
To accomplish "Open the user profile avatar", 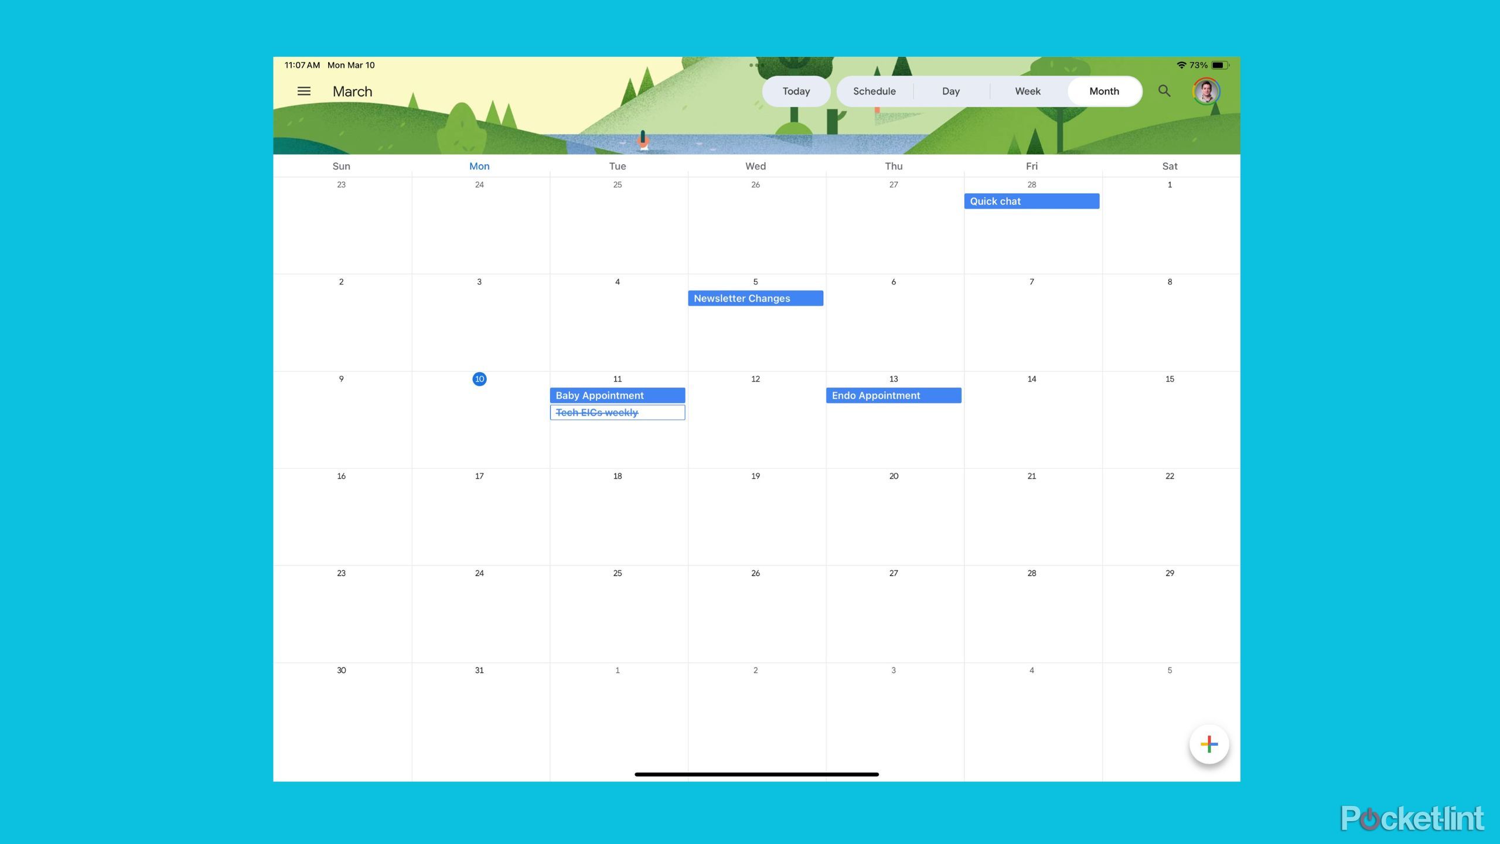I will coord(1206,91).
